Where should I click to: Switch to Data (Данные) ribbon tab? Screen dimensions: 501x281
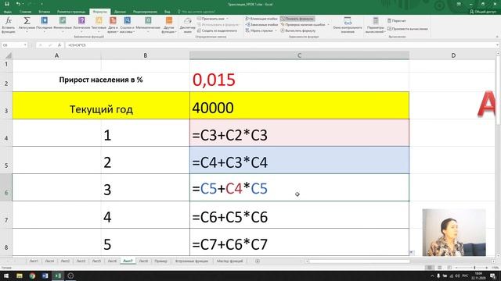click(x=120, y=12)
